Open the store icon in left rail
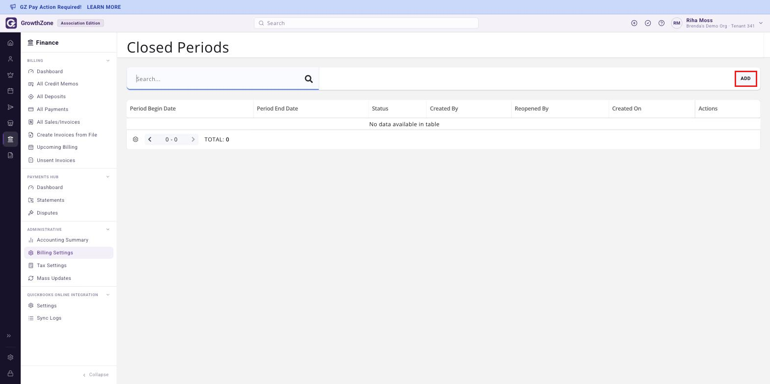This screenshot has height=384, width=770. point(10,123)
